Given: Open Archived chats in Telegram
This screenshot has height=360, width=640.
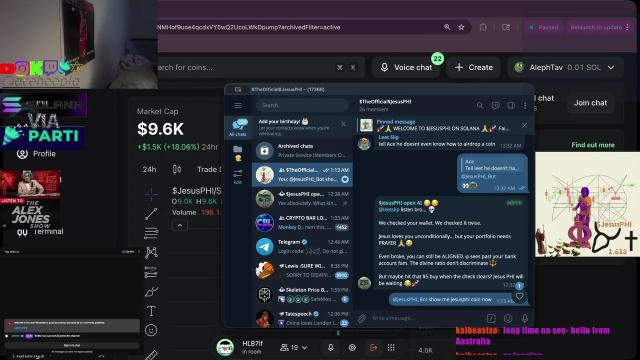Looking at the screenshot, I should click(302, 150).
